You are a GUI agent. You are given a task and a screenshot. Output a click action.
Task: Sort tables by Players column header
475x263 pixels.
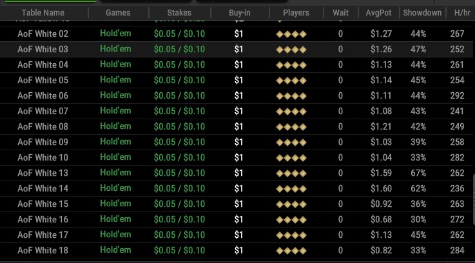(x=296, y=13)
